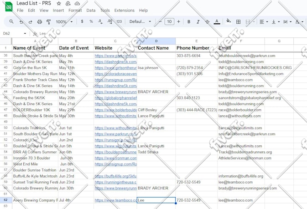This screenshot has height=209, width=307.
Task: Select the Phone Number header cell
Action: pyautogui.click(x=196, y=48)
